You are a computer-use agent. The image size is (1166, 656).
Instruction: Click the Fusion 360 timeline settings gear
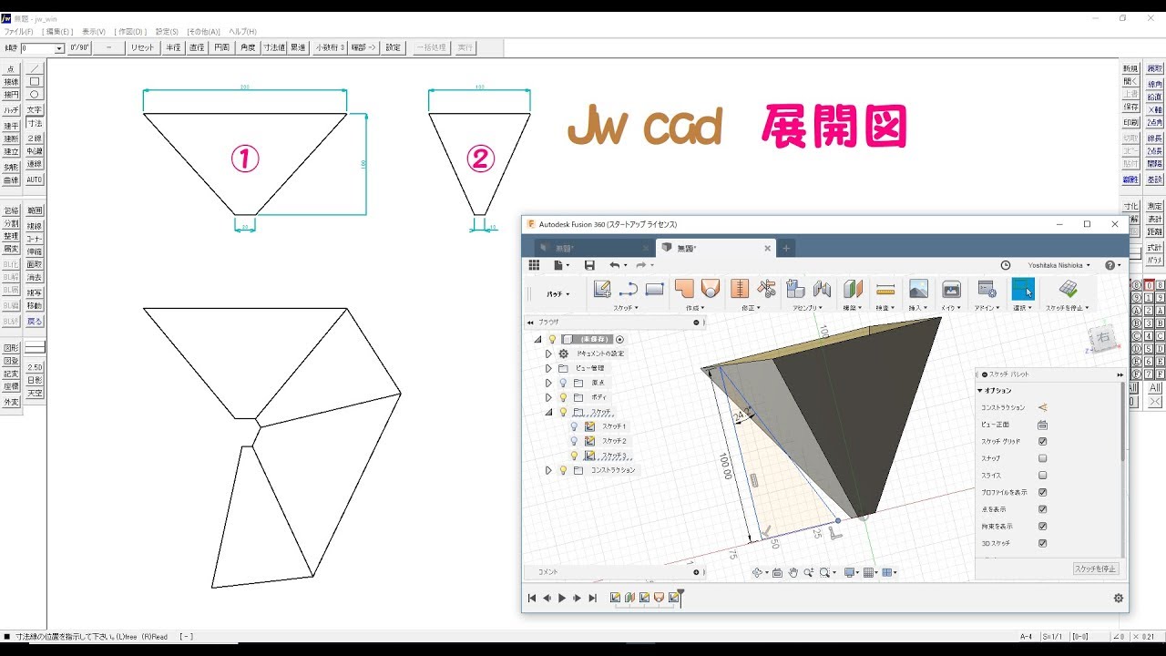click(x=1119, y=599)
